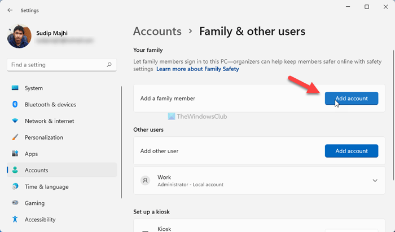Click the Time & language globe icon
This screenshot has height=232, width=395.
15,186
